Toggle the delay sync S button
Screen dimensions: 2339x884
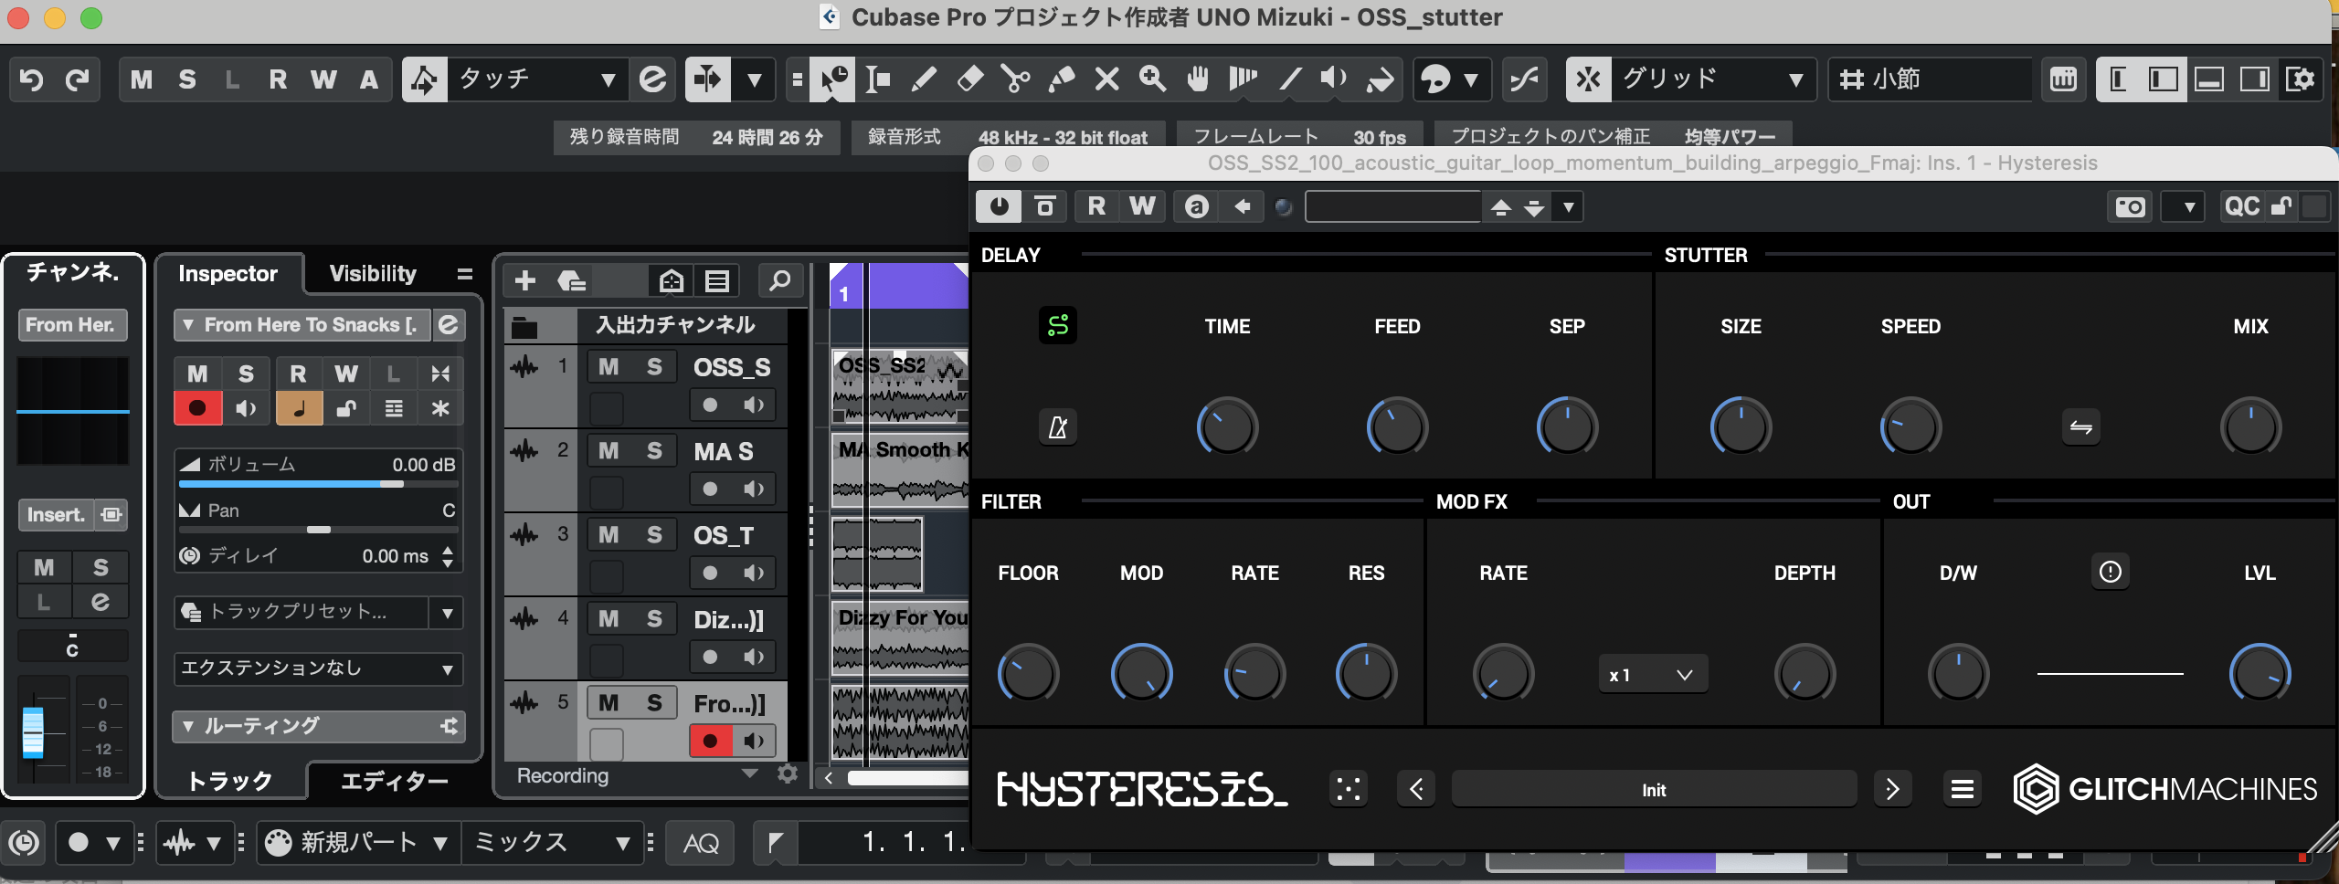(x=1058, y=326)
